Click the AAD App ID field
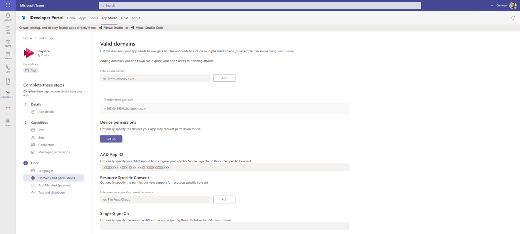 (x=224, y=167)
